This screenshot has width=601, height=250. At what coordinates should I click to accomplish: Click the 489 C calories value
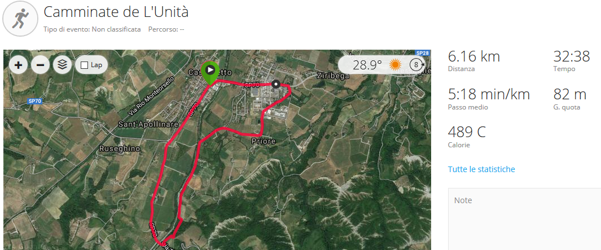point(467,132)
